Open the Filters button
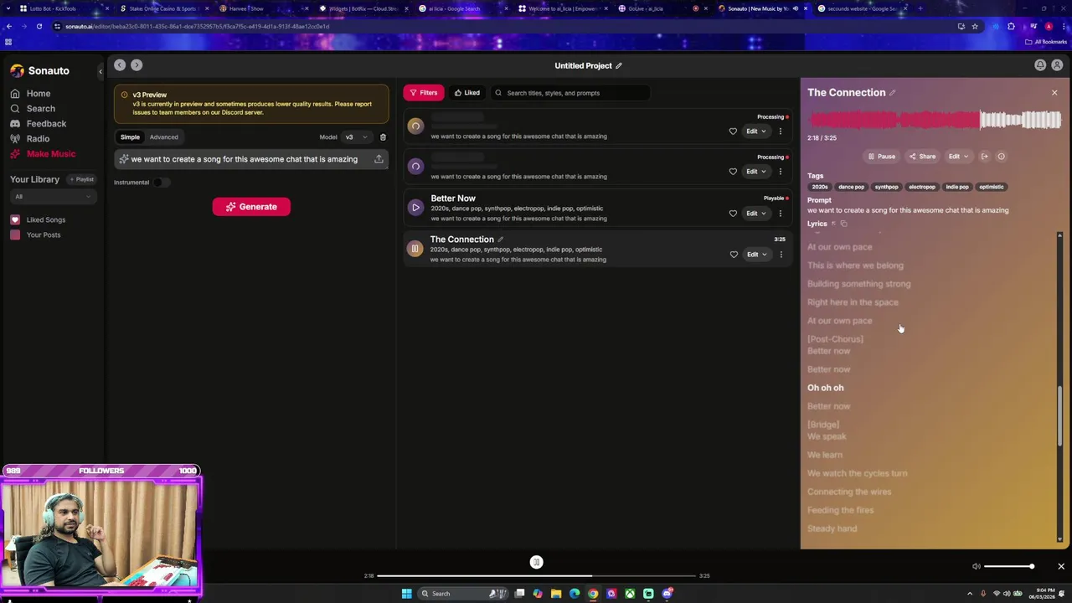Viewport: 1072px width, 603px height. point(424,93)
